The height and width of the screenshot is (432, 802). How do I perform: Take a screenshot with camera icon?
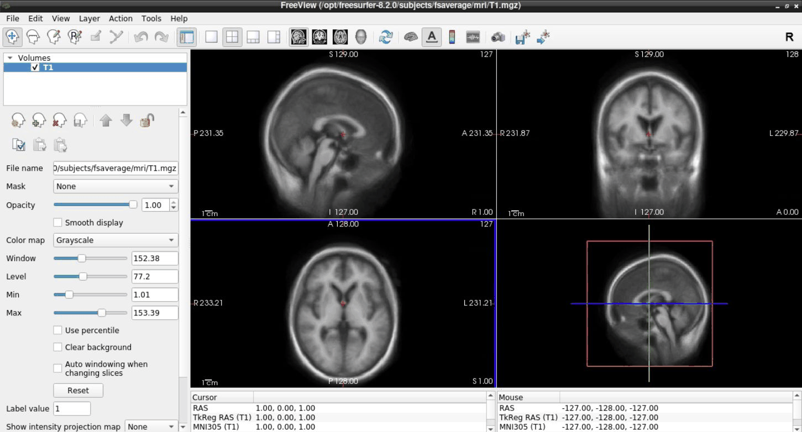point(498,37)
